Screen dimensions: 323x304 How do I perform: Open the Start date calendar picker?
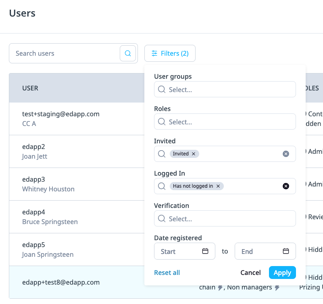(205, 251)
